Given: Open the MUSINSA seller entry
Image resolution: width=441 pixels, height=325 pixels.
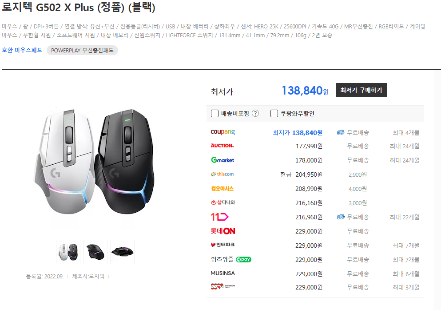Looking at the screenshot, I should coord(223,273).
